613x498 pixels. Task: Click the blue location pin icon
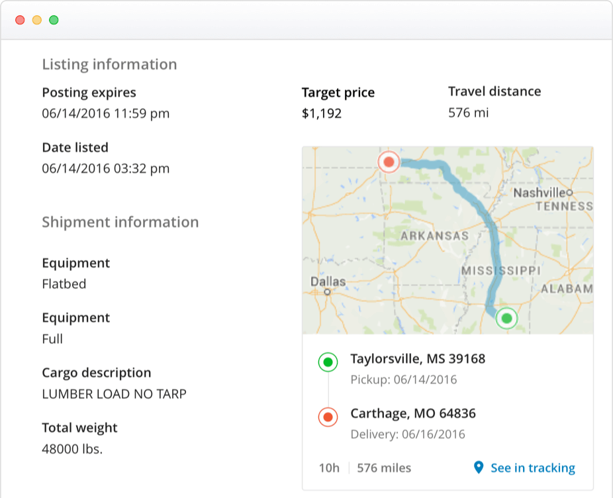(478, 468)
